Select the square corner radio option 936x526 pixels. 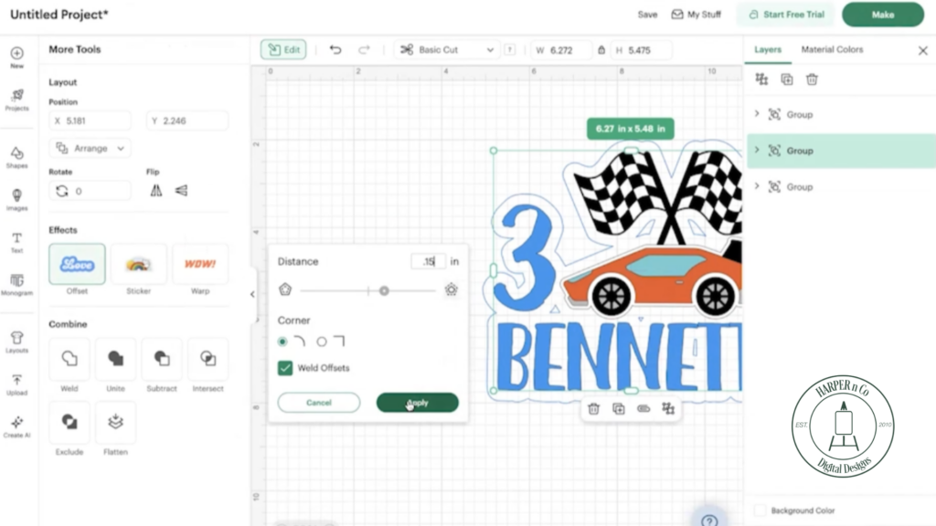tap(322, 342)
